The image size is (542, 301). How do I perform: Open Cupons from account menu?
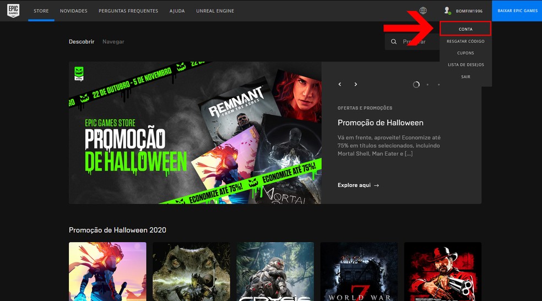tap(465, 53)
